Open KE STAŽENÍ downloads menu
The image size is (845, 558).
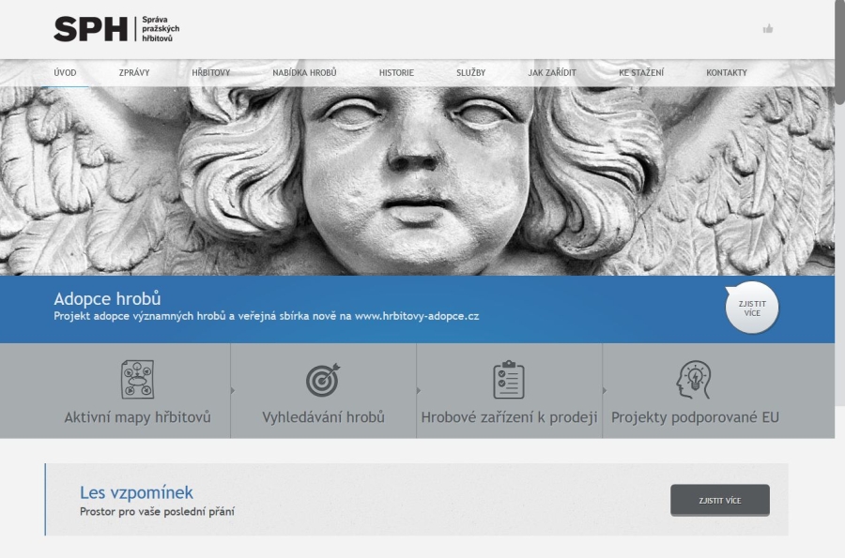[641, 73]
